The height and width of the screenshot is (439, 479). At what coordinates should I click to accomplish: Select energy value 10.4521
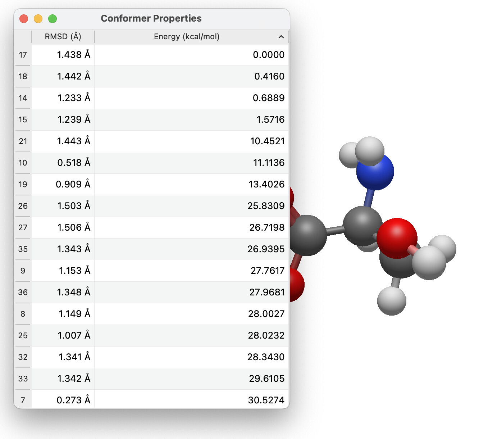[192, 141]
